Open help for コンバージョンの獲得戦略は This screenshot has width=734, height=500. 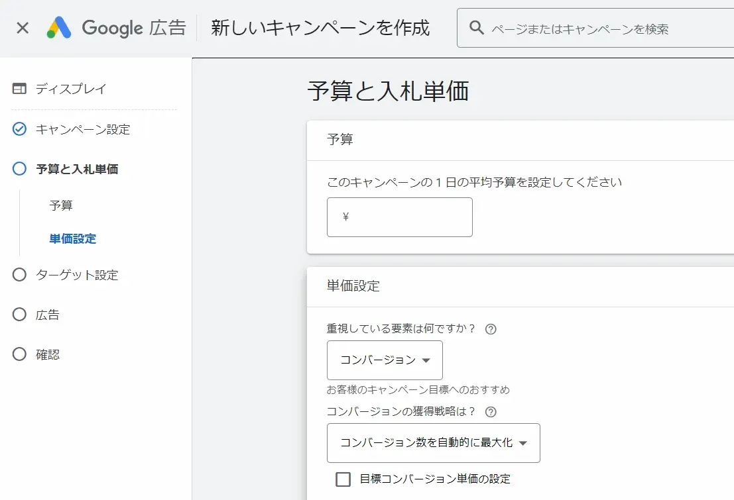tap(491, 412)
